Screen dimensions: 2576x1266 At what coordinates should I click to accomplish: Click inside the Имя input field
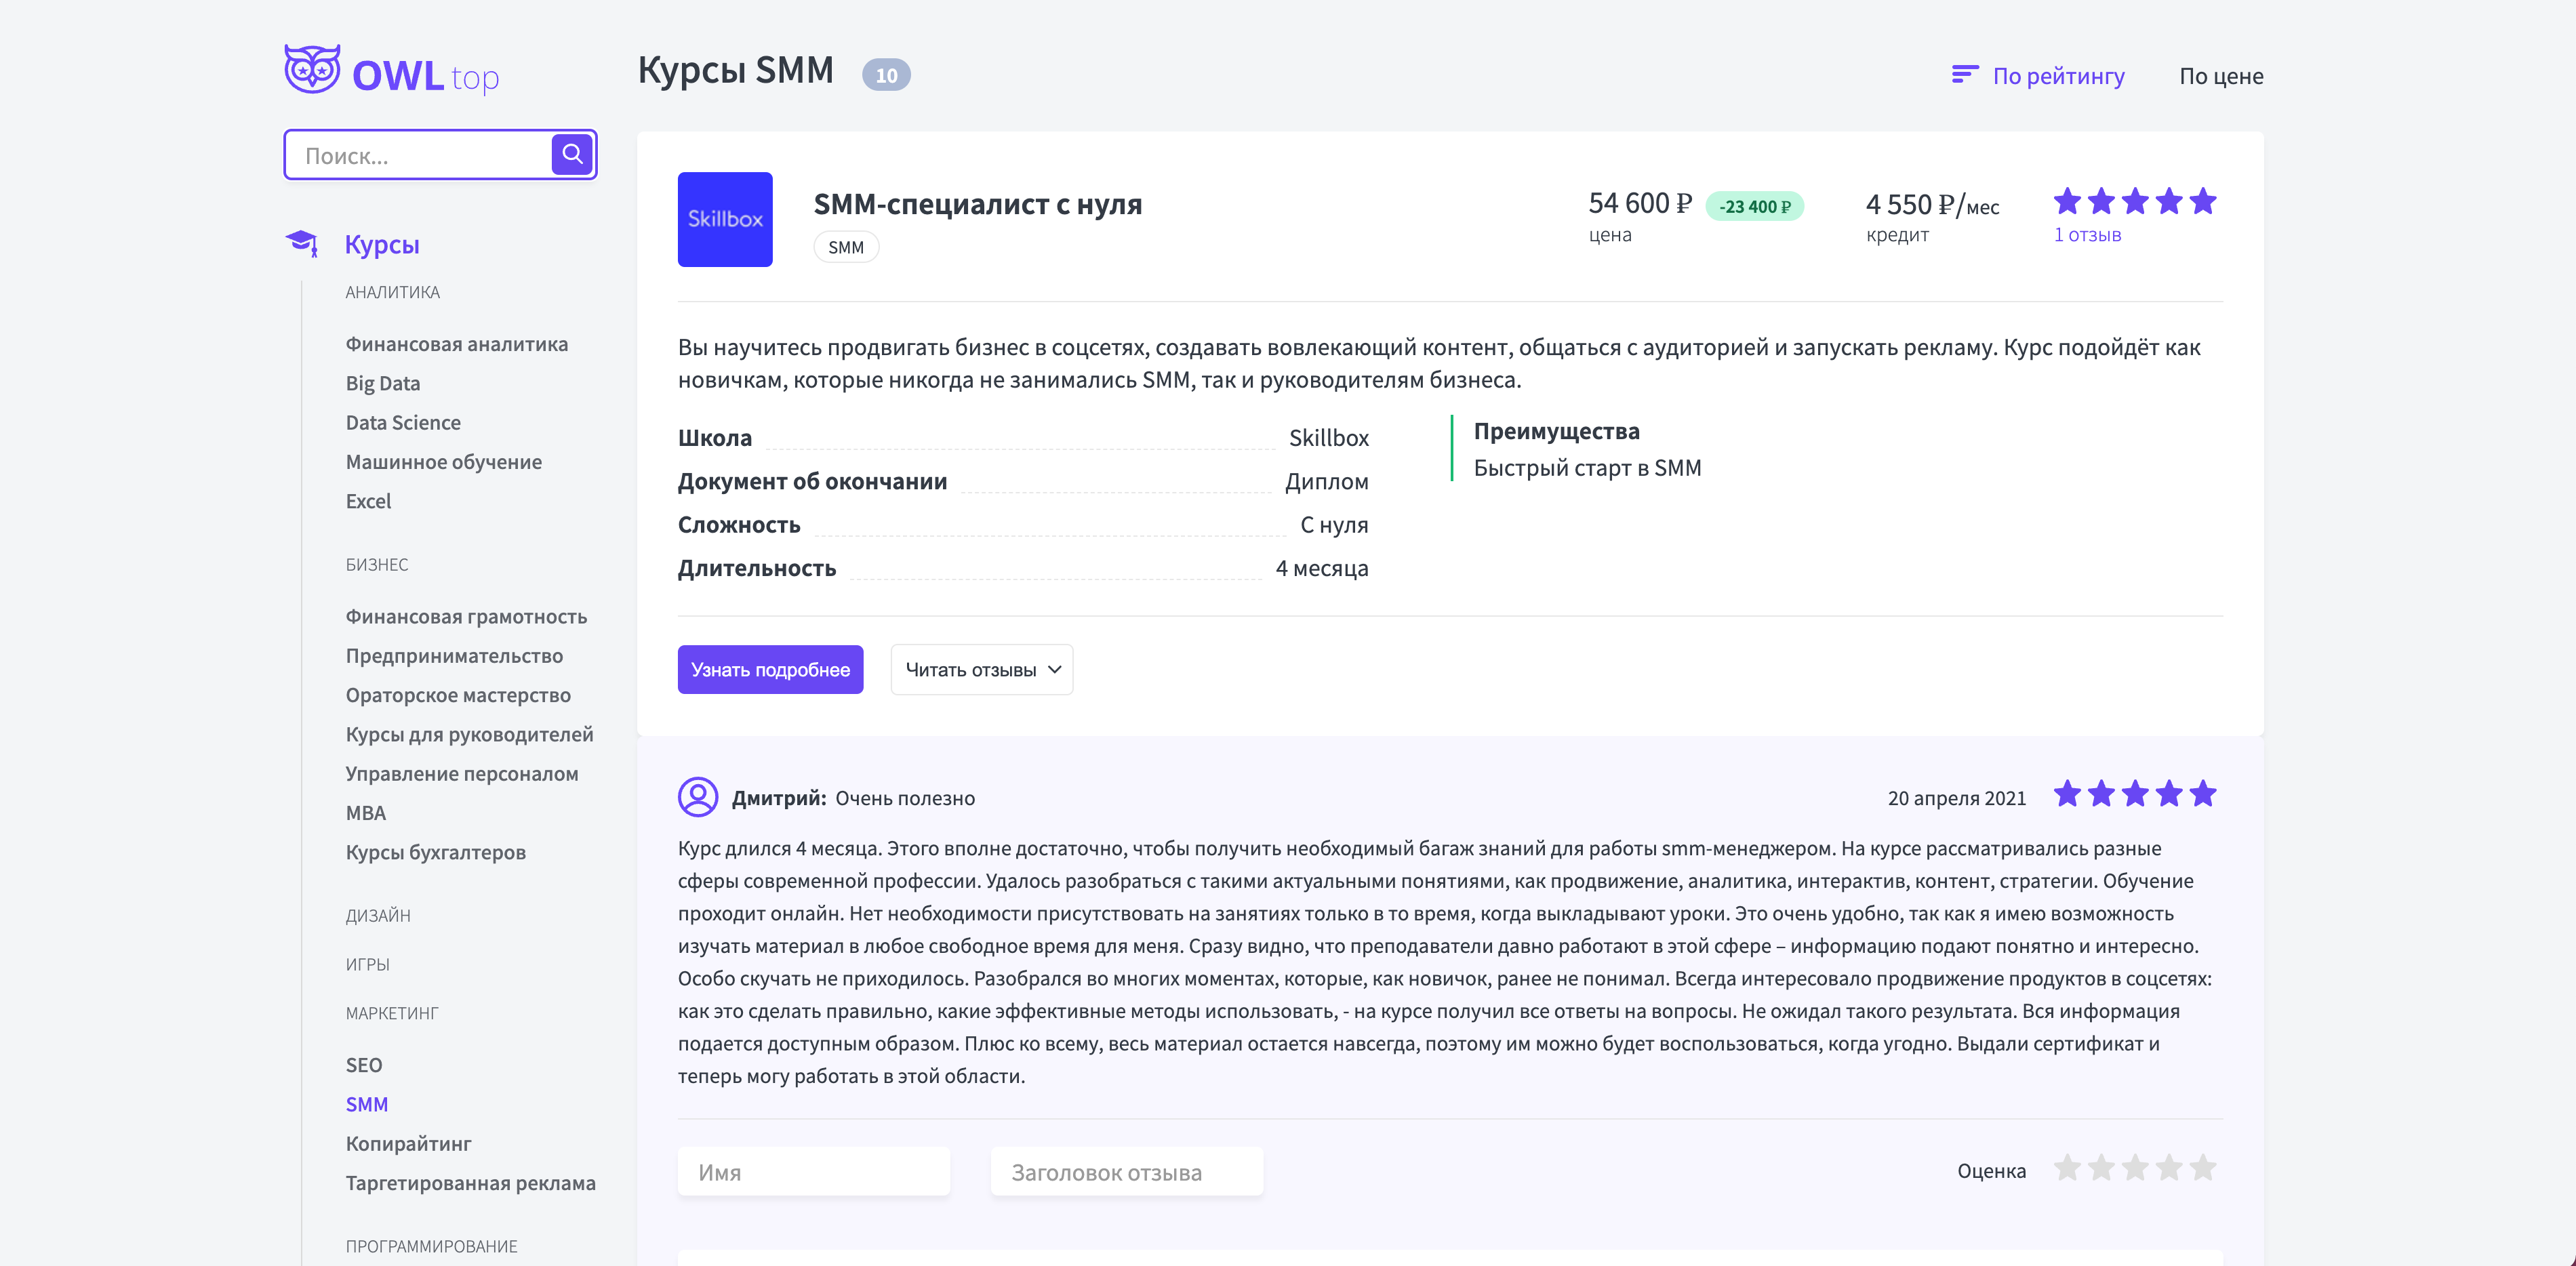click(x=813, y=1171)
